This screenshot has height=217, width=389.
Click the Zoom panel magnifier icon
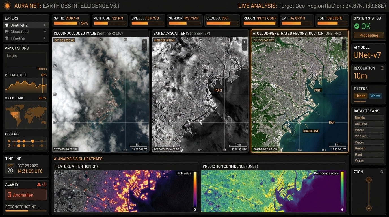[x=382, y=172]
